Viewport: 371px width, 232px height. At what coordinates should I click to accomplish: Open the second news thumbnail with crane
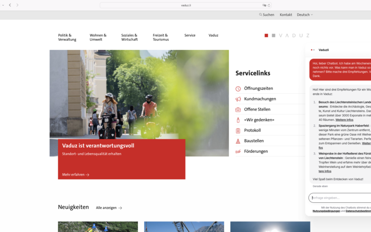click(x=184, y=226)
